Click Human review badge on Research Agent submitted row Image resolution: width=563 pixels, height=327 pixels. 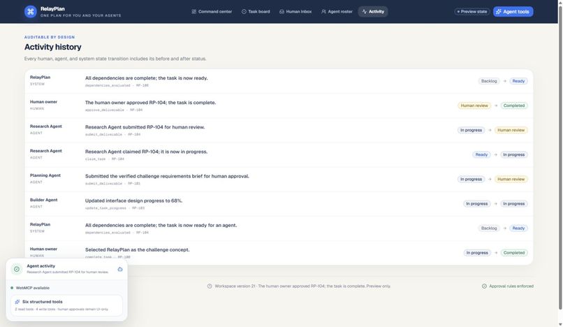[511, 130]
